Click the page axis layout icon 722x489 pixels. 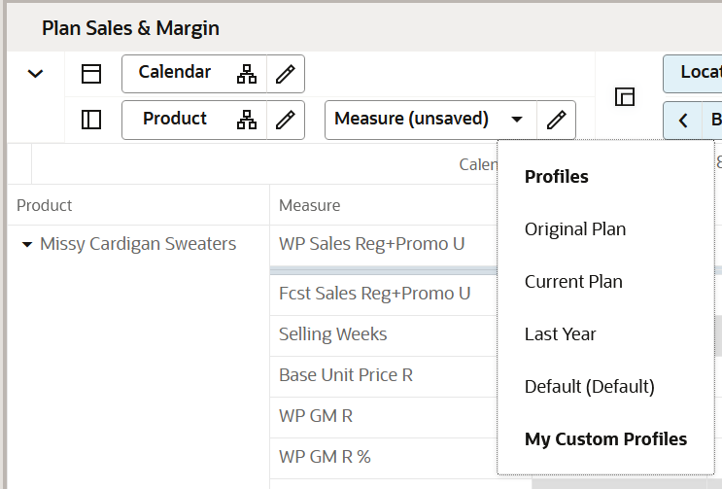click(x=625, y=96)
